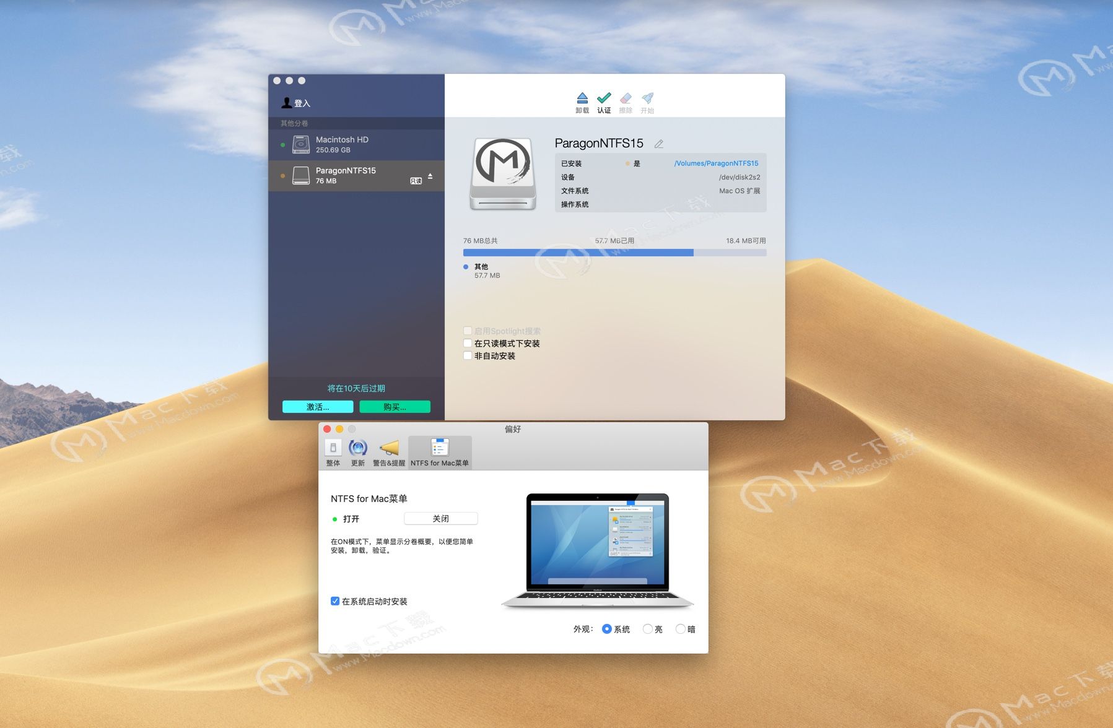The image size is (1113, 728).
Task: Enable 'Mount in read-only mode' checkbox
Action: pyautogui.click(x=468, y=344)
